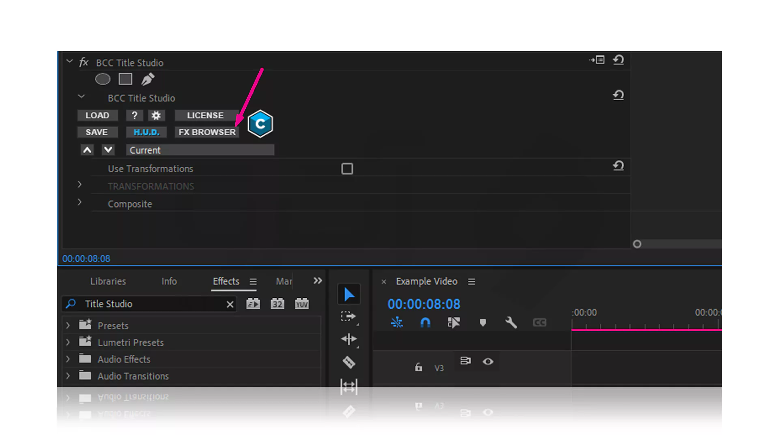Toggle Linked Selection icon
779x438 pixels.
pyautogui.click(x=454, y=322)
